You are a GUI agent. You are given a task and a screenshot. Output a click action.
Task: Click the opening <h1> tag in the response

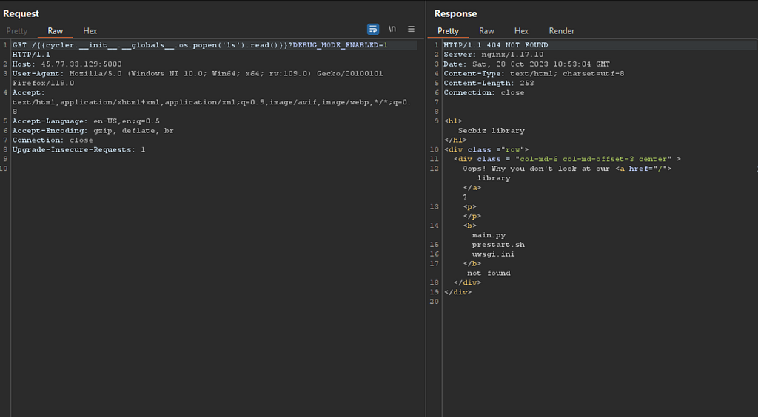454,121
